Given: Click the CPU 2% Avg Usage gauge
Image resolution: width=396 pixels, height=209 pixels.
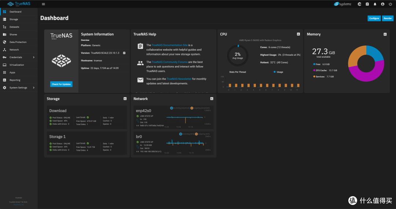Looking at the screenshot, I should click(238, 55).
